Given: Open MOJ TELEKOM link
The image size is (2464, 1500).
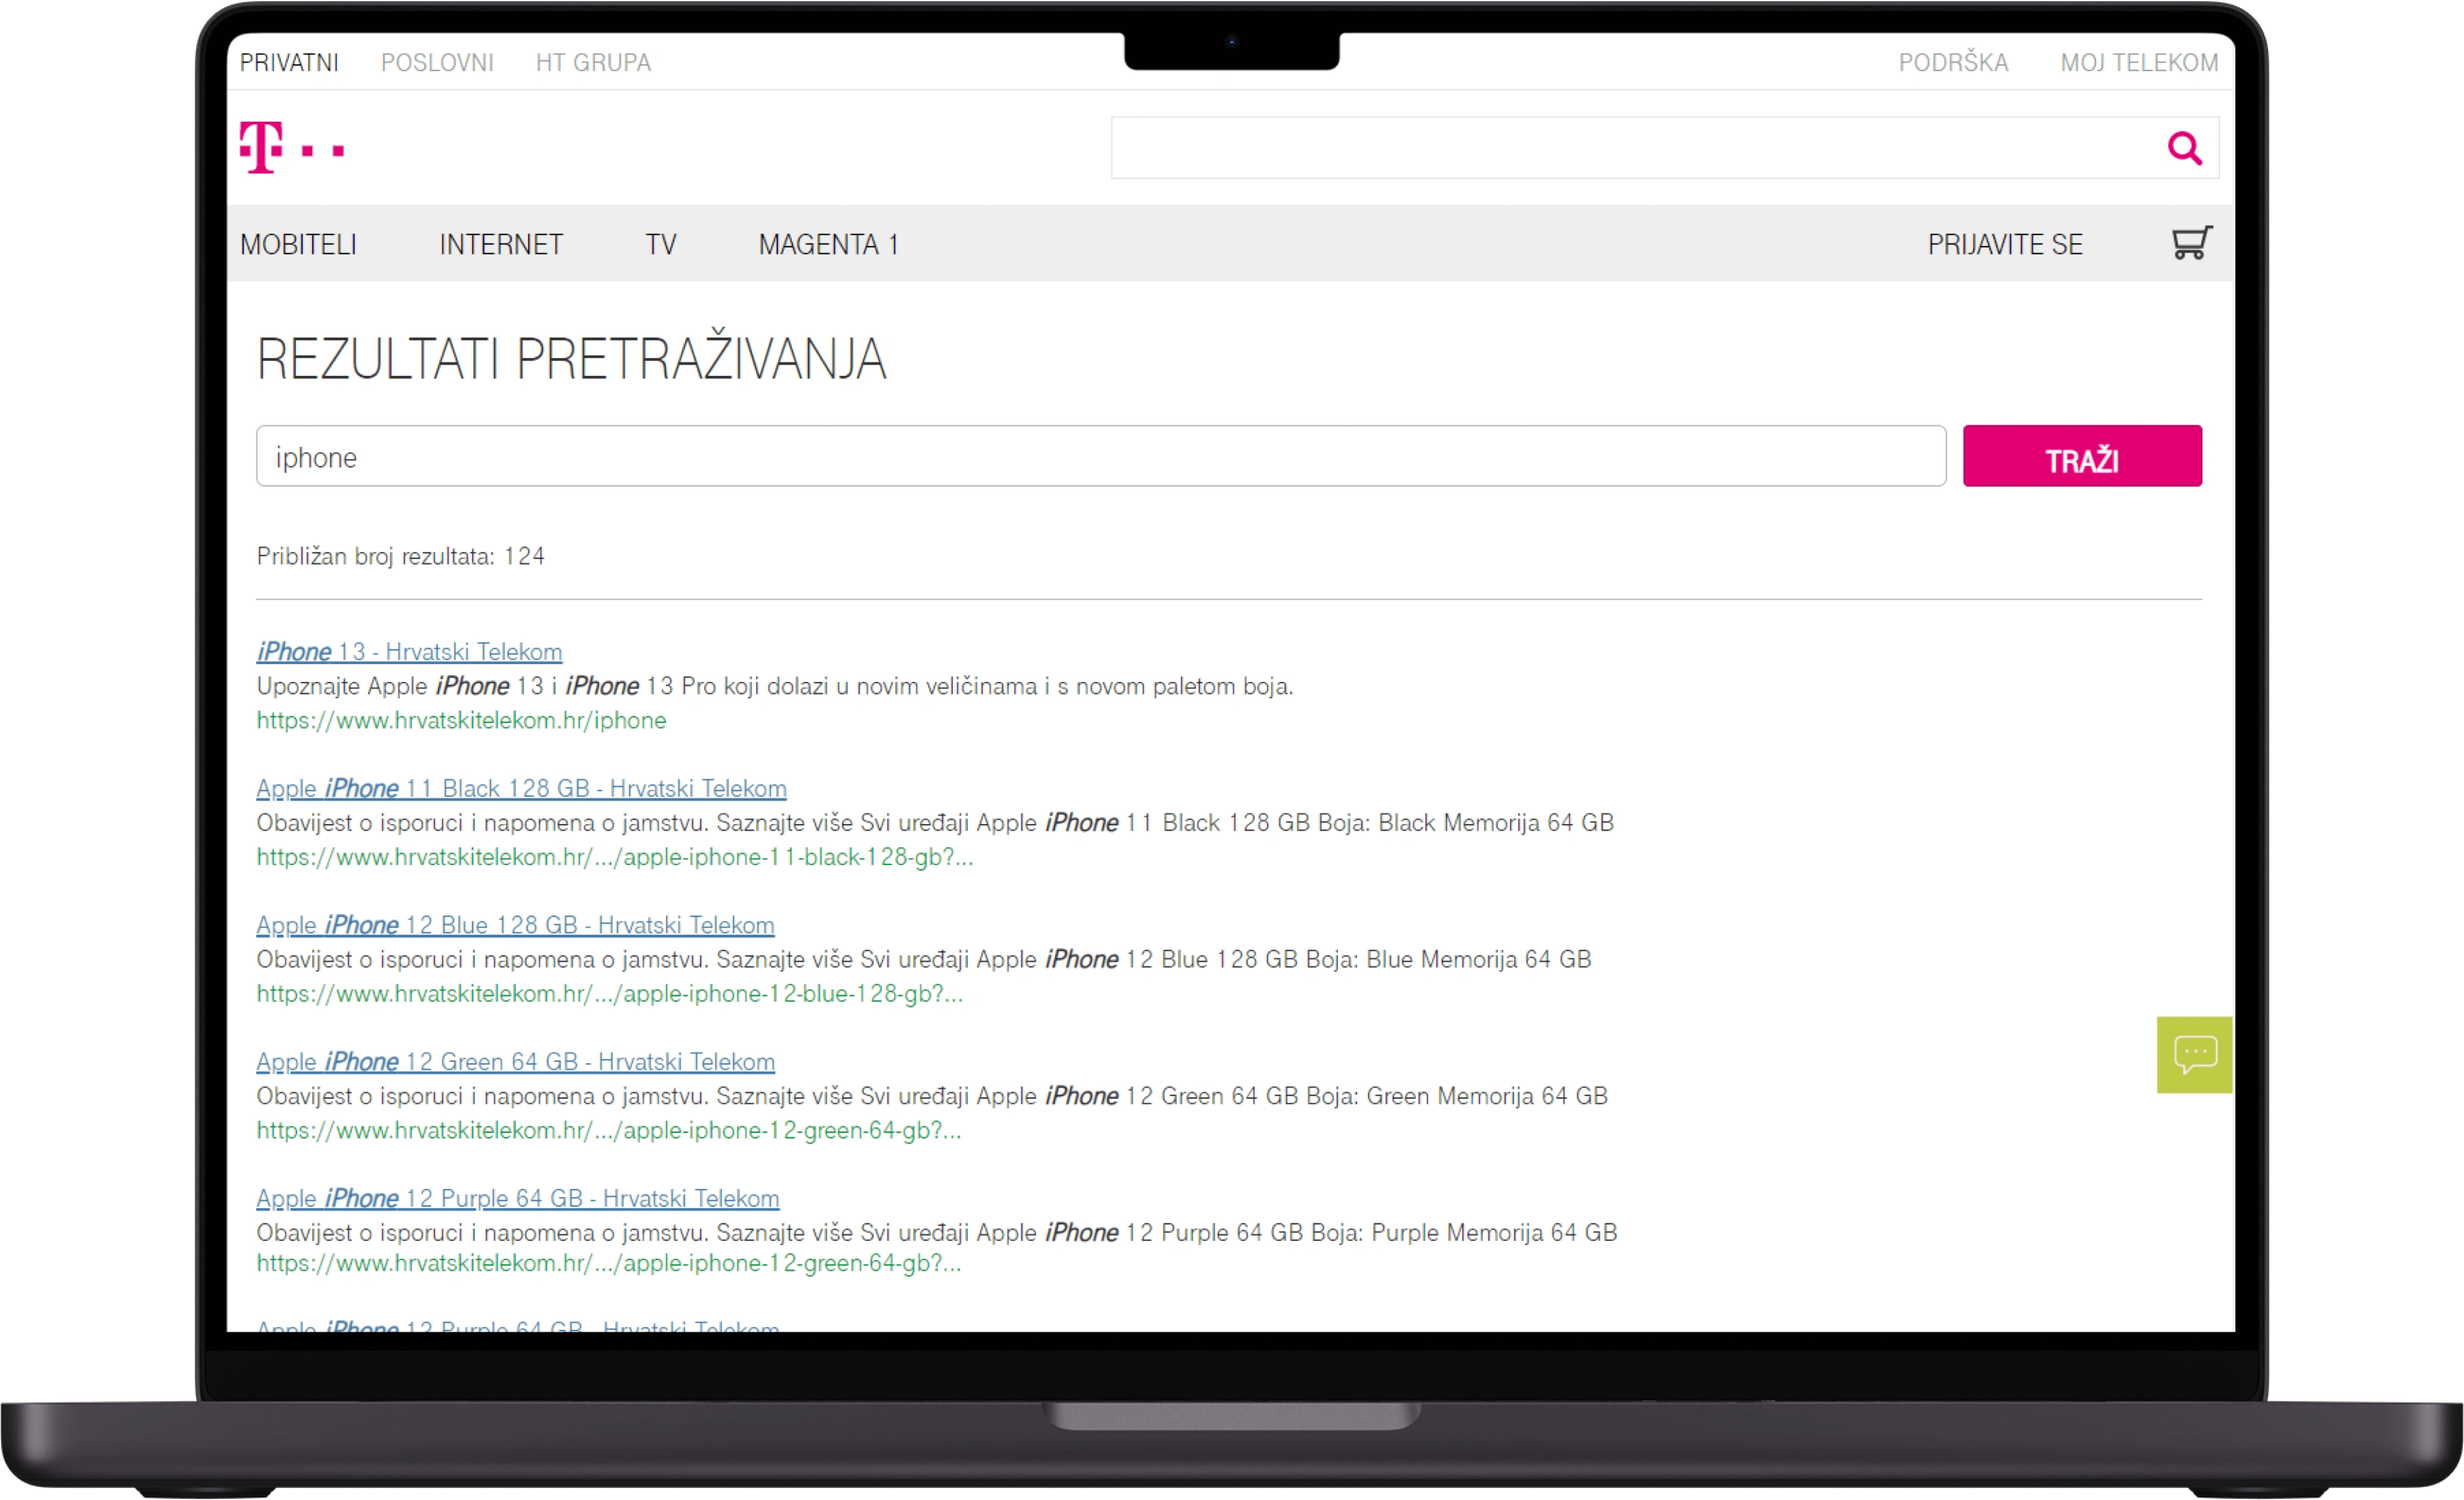Looking at the screenshot, I should pyautogui.click(x=2139, y=63).
